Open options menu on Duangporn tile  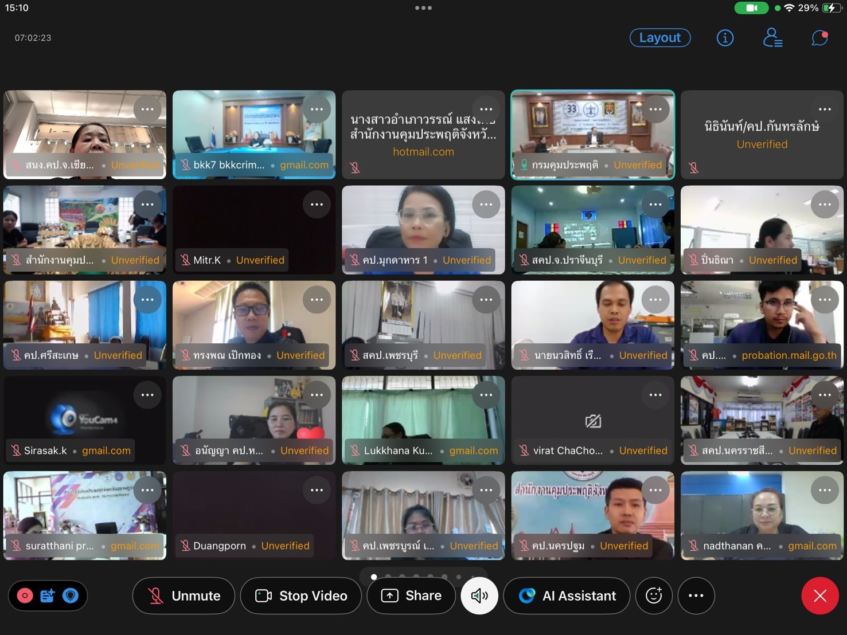pyautogui.click(x=317, y=490)
